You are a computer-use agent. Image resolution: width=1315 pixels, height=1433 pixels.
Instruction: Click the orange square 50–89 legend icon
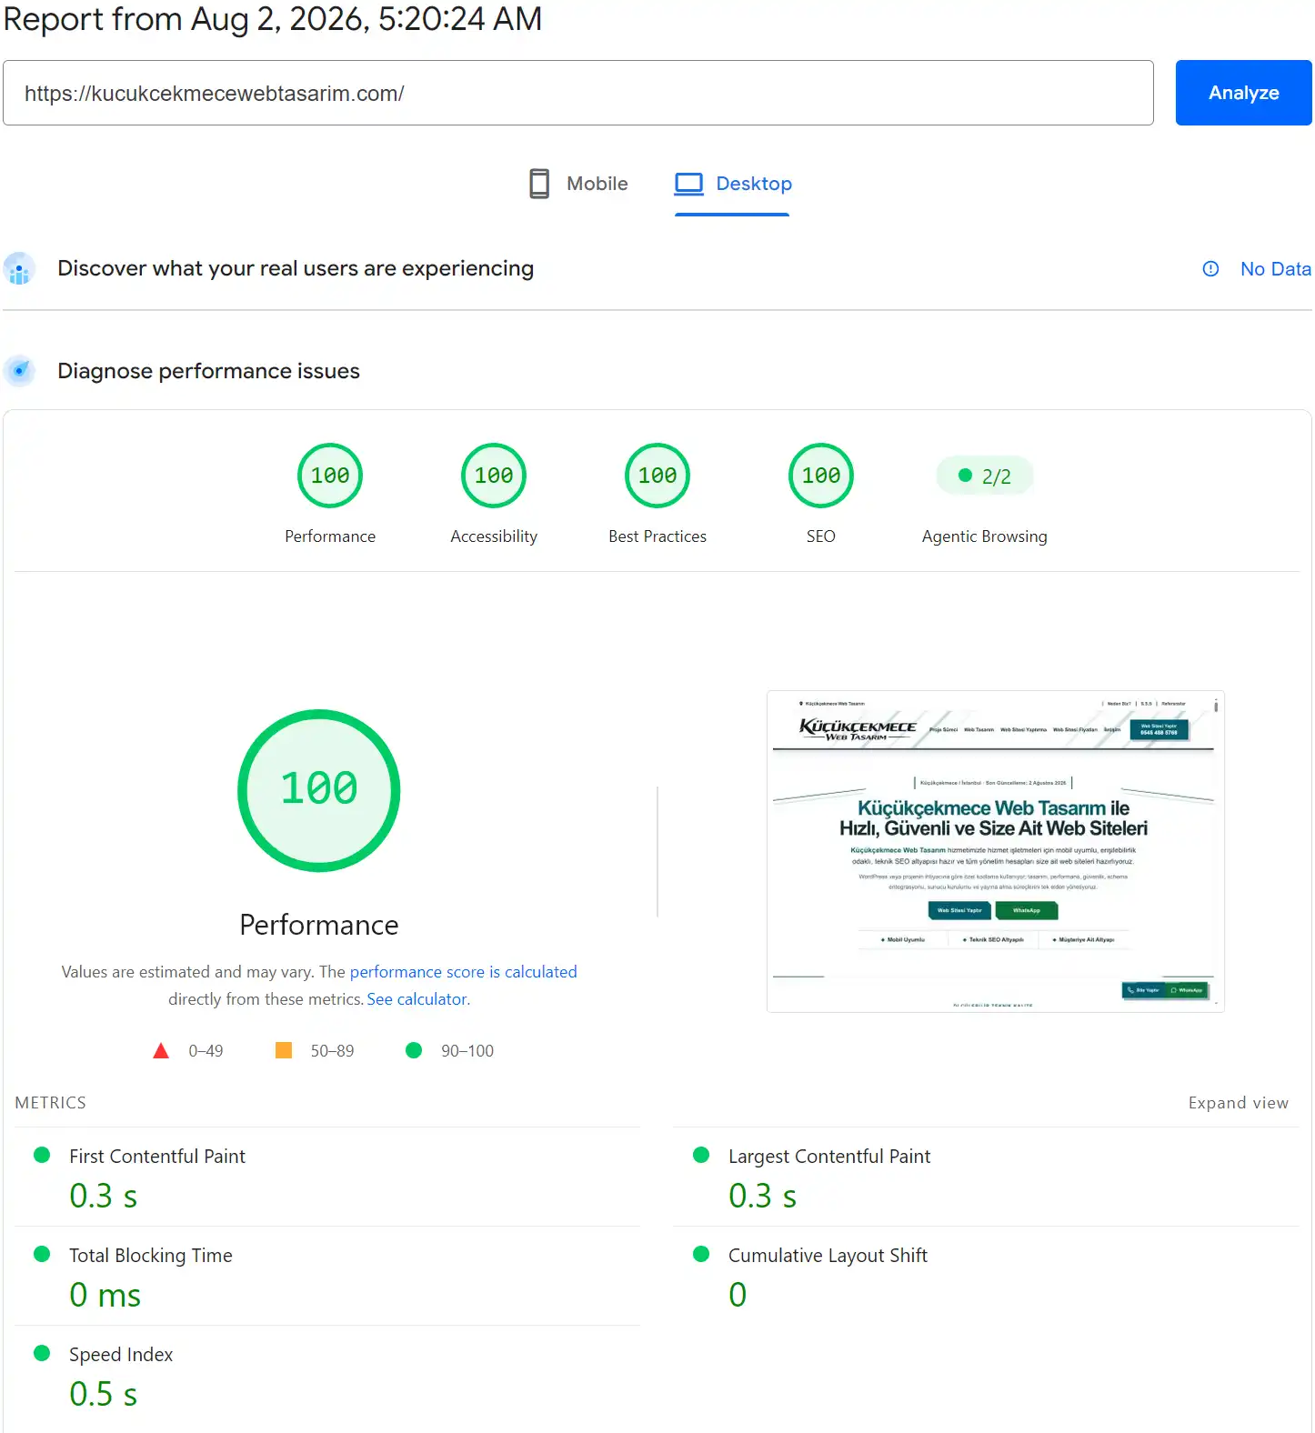[284, 1050]
